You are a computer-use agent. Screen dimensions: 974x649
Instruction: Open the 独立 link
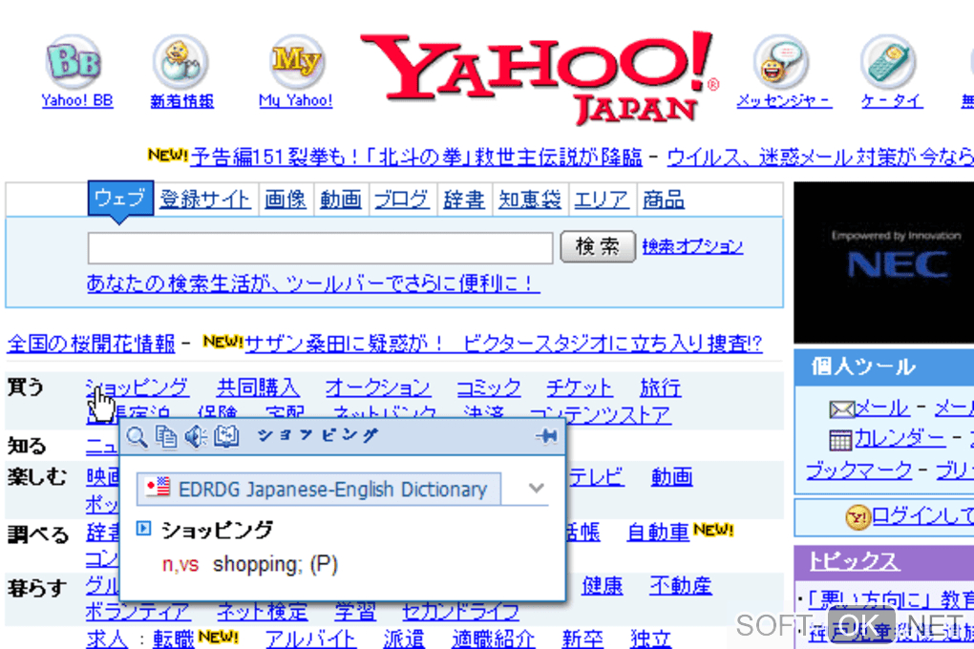pos(650,639)
